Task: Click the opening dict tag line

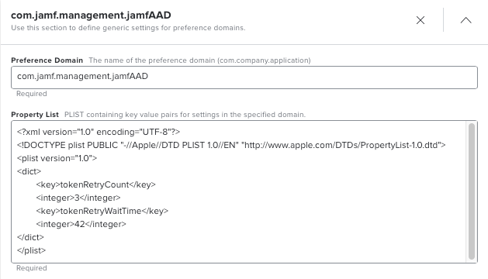Action: (29, 171)
